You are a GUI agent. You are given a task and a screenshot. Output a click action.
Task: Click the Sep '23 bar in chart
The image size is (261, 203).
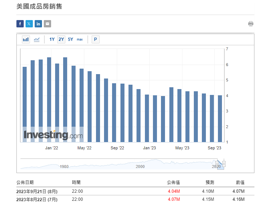220,119
